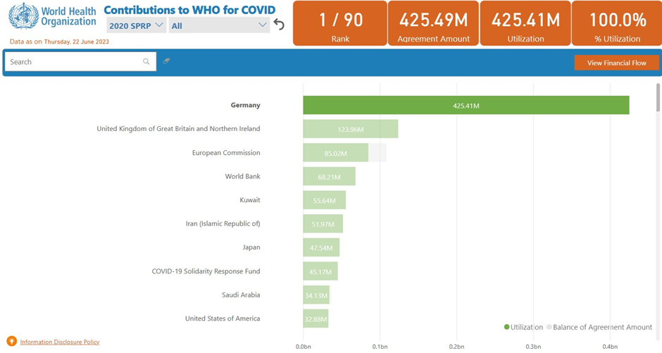Screen dimensions: 662x353
Task: Select the United Kingdom 123.96M bar
Action: tap(350, 129)
